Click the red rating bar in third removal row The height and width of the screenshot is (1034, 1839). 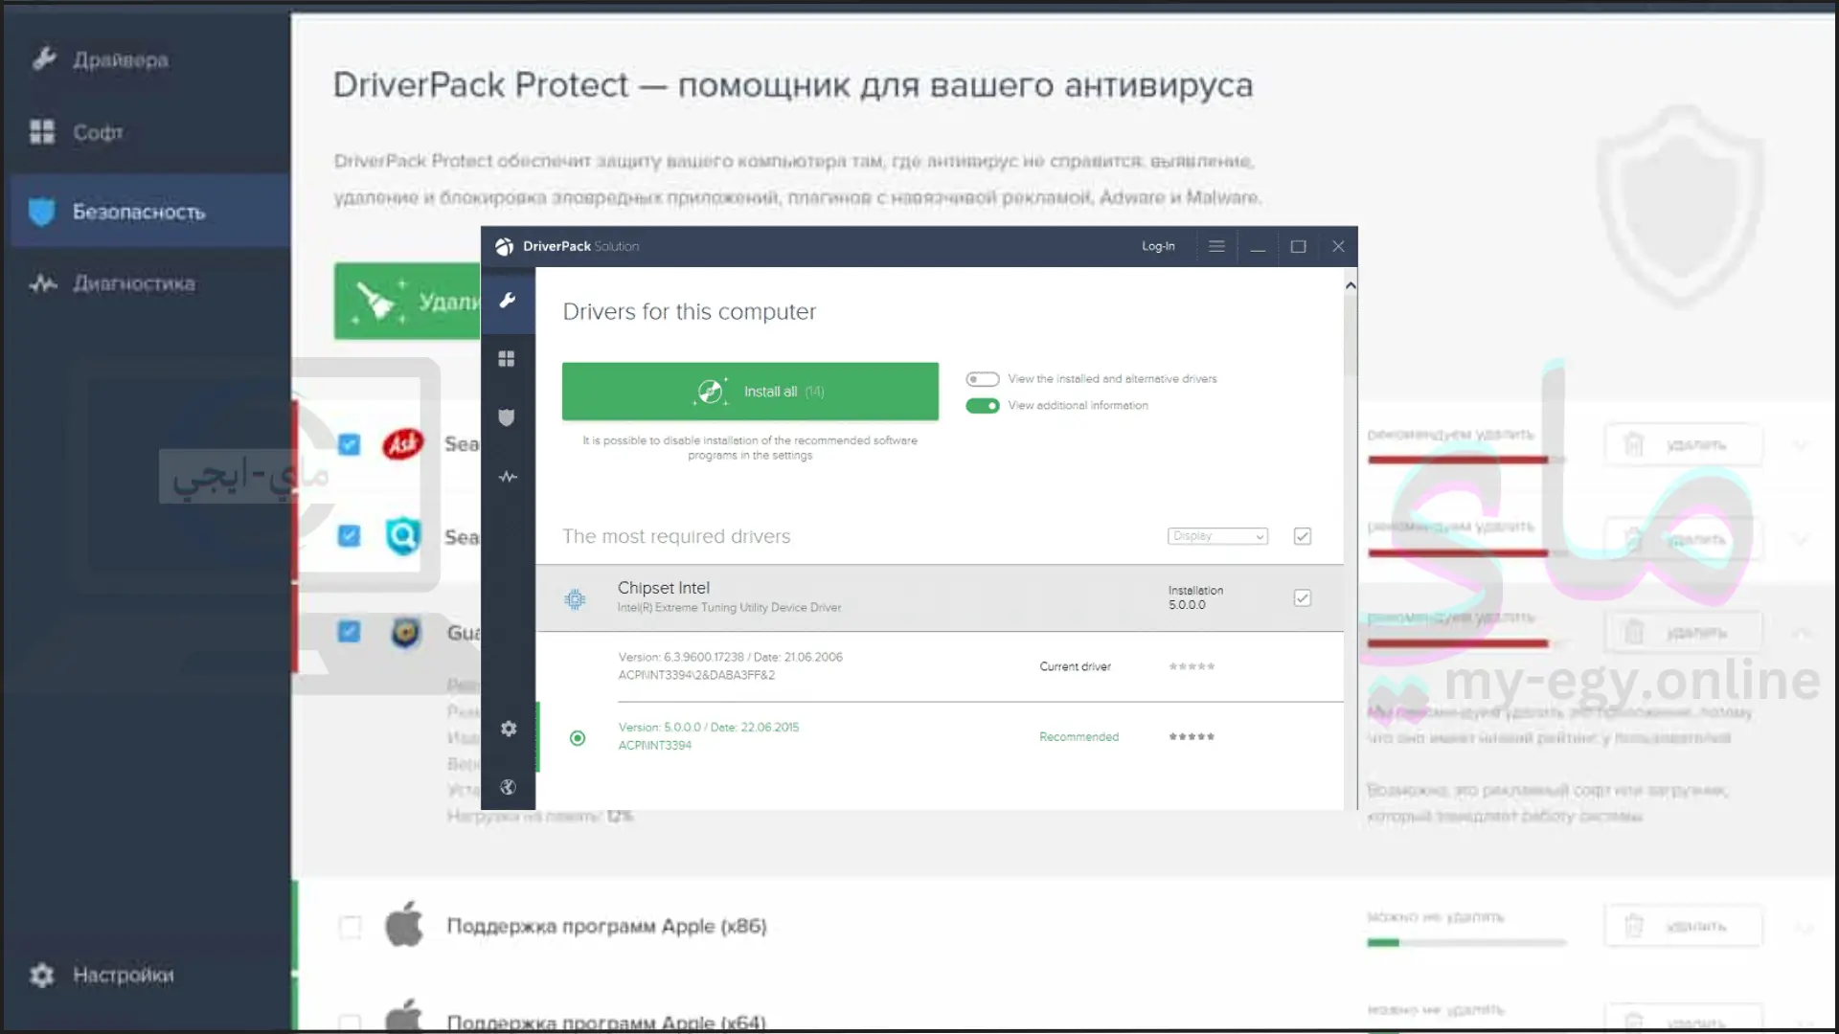(x=1458, y=643)
